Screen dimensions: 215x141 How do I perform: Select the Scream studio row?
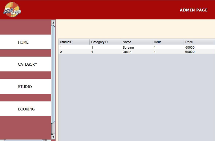pyautogui.click(x=128, y=47)
